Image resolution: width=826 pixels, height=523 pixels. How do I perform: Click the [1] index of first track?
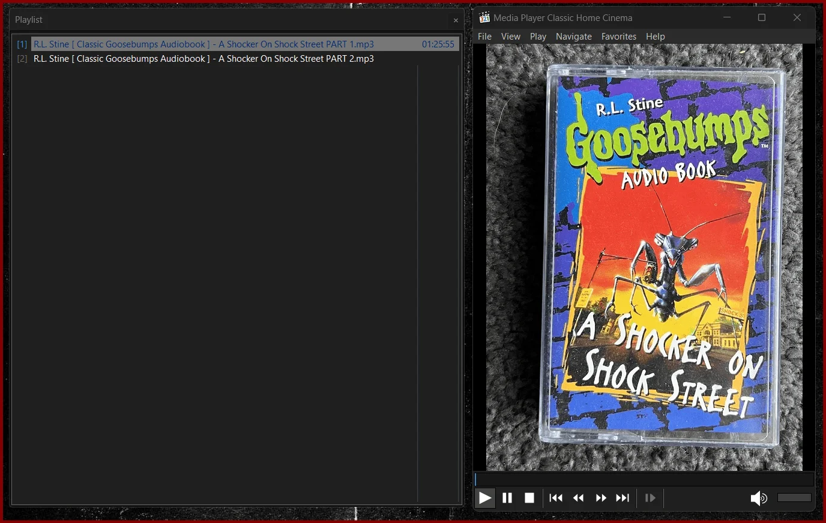(22, 44)
